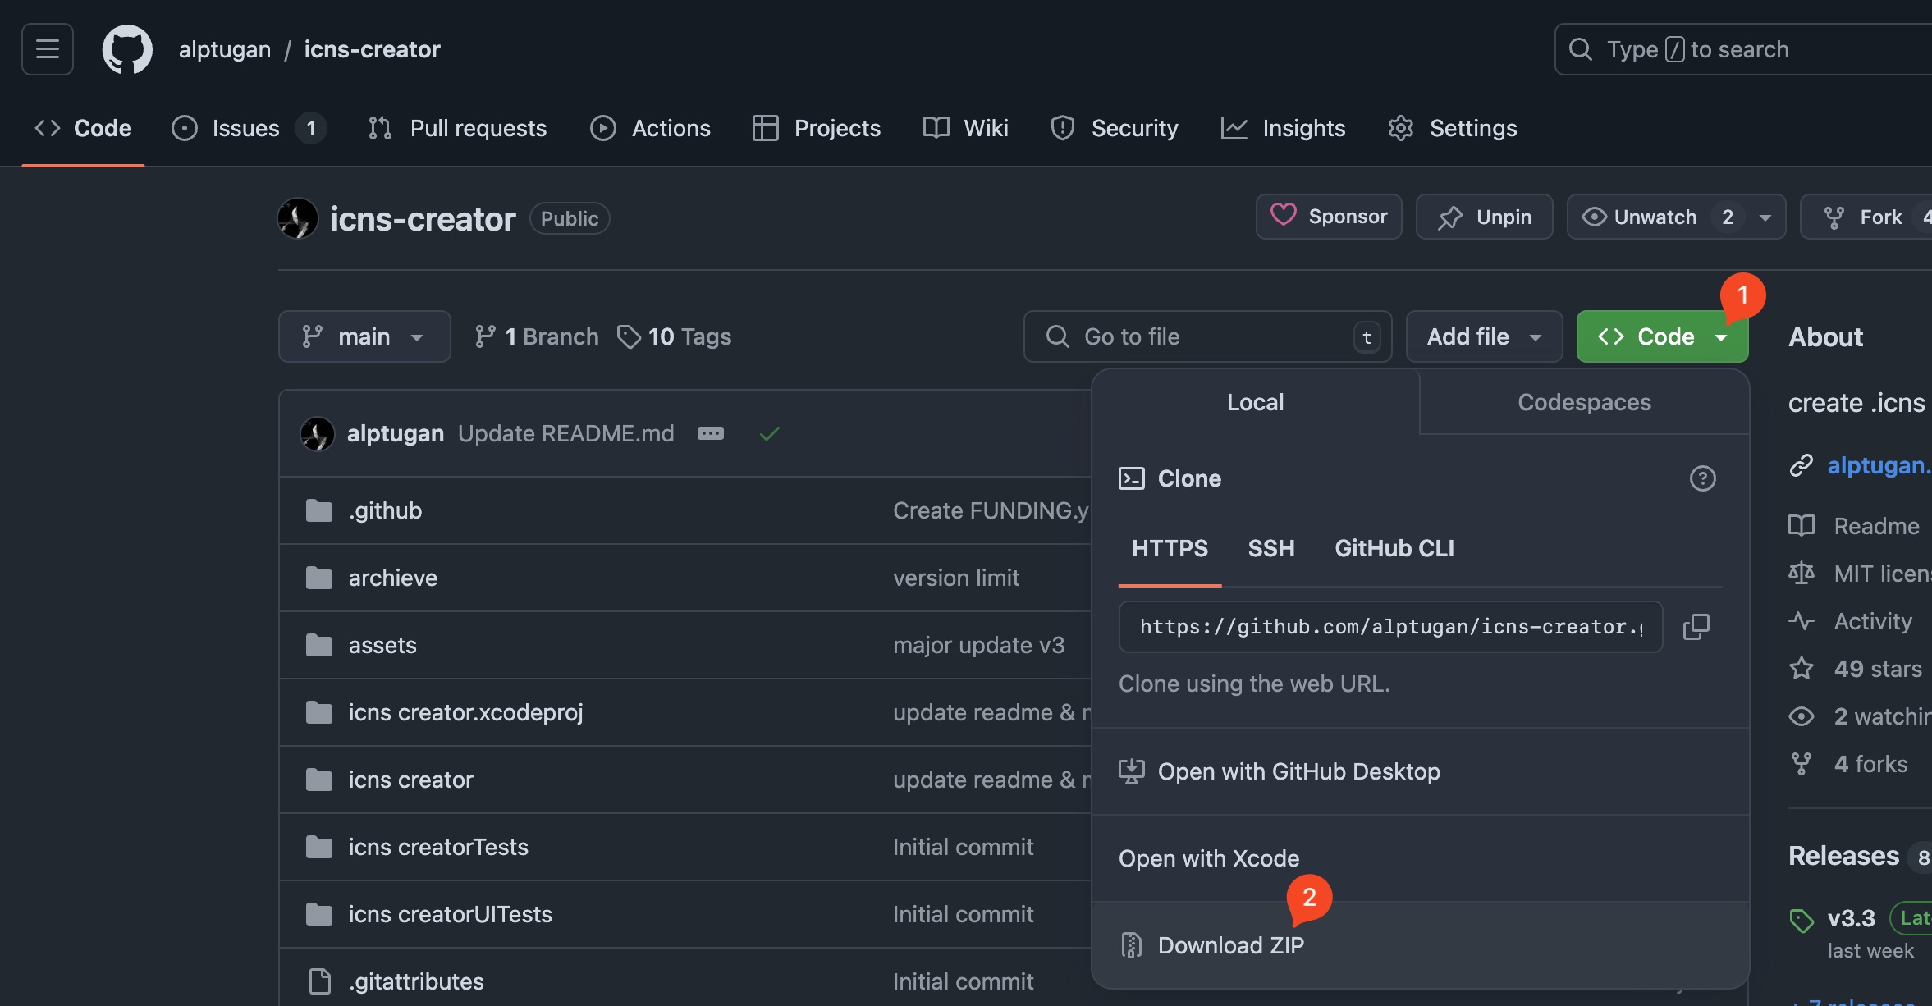The image size is (1932, 1006).
Task: Expand the main branch dropdown
Action: tap(364, 336)
